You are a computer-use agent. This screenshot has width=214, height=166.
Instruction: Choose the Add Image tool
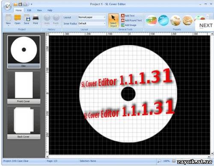click(129, 25)
